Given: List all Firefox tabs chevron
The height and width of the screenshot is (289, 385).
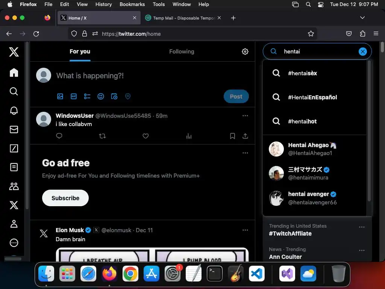Looking at the screenshot, I should pyautogui.click(x=362, y=18).
